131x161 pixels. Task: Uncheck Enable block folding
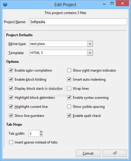tap(11, 79)
